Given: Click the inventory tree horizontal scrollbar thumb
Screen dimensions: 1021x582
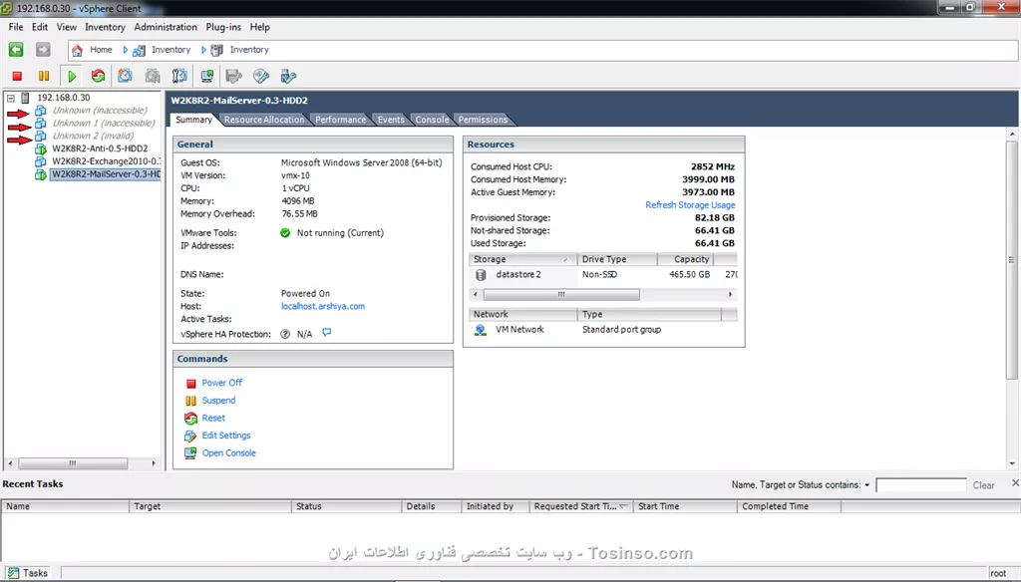Looking at the screenshot, I should (x=73, y=463).
